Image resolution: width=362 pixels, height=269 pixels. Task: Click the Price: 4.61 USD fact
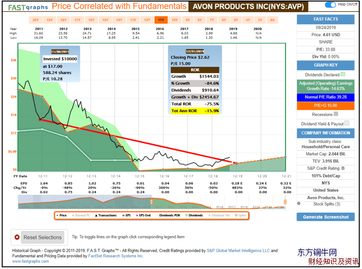[x=326, y=35]
